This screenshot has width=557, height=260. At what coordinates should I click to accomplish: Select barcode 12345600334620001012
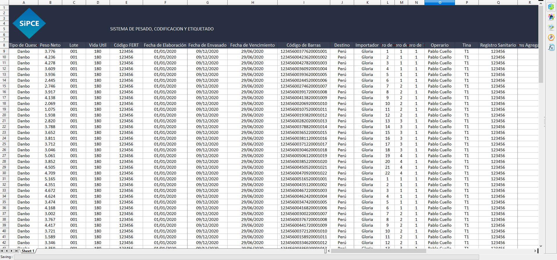pos(304,243)
